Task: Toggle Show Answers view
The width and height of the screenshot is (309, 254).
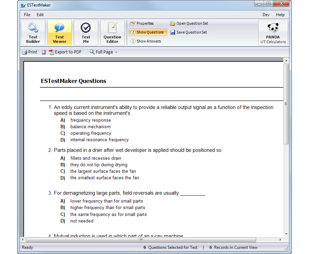Action: [x=146, y=41]
